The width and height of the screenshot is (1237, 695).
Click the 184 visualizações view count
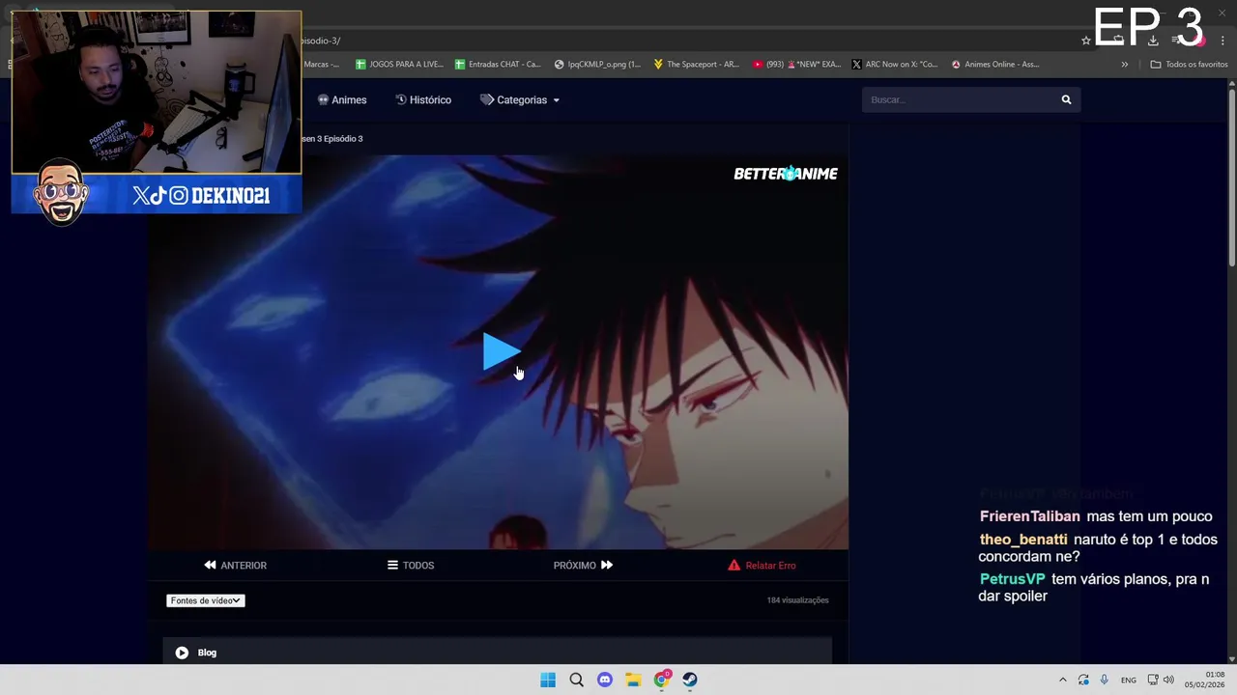pyautogui.click(x=797, y=600)
